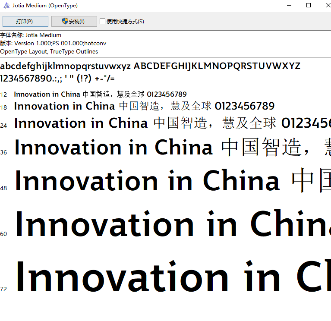Click the Jotia Medium (OpenType) window title
The width and height of the screenshot is (331, 321).
(x=45, y=6)
